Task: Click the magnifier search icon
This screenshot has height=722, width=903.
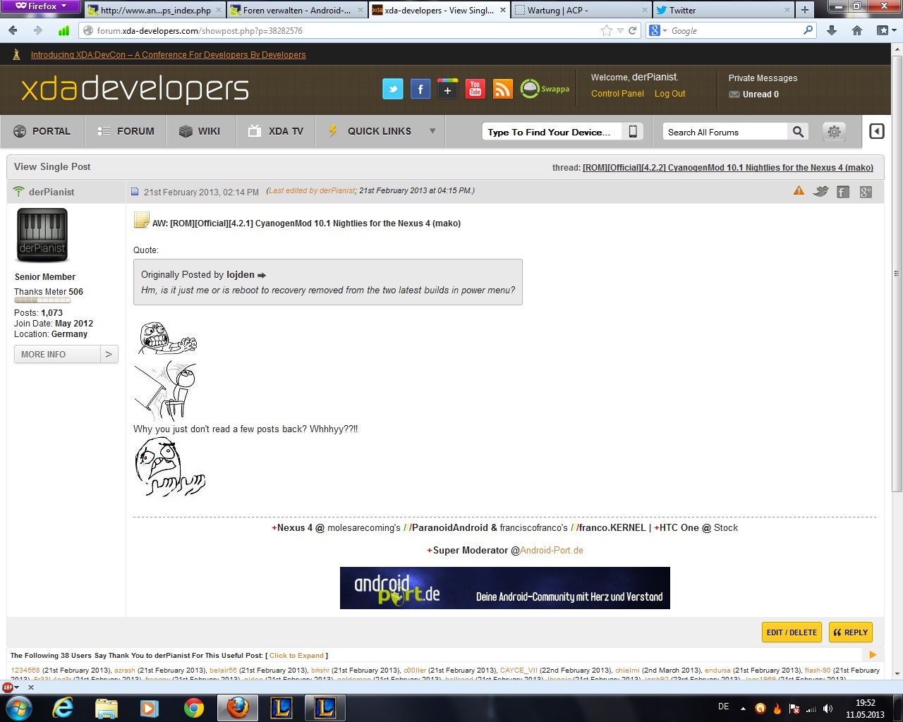Action: 798,132
